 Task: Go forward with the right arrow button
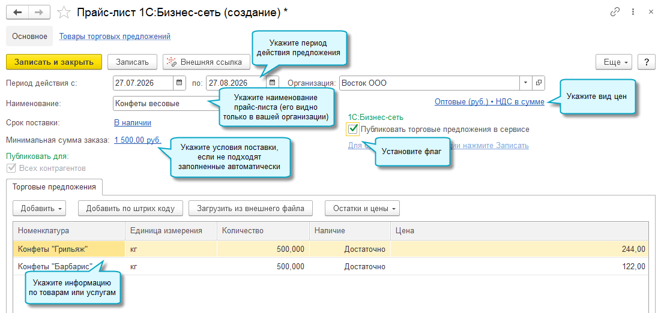38,12
